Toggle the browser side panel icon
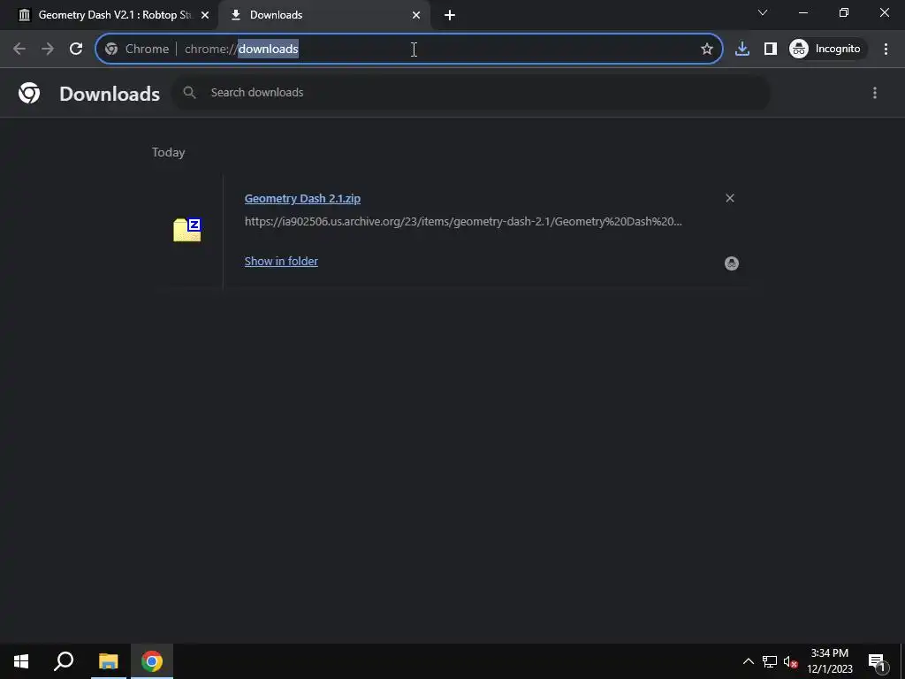Image resolution: width=905 pixels, height=679 pixels. 771,50
